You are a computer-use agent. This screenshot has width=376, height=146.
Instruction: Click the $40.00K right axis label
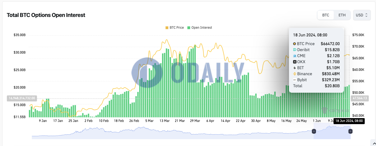tap(358, 115)
